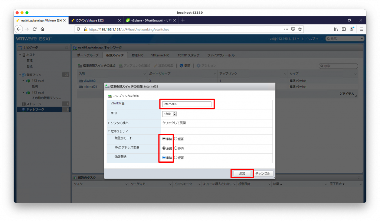Click the vSwitch 名 input containing internal02

187,104
